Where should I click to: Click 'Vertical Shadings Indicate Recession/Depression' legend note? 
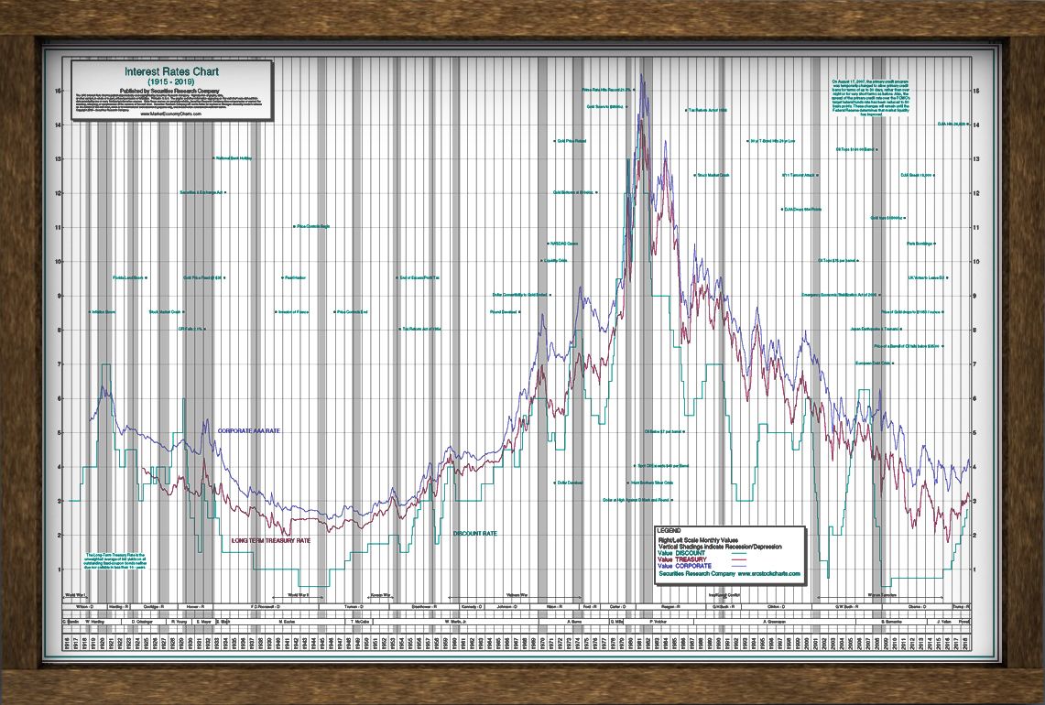point(720,547)
